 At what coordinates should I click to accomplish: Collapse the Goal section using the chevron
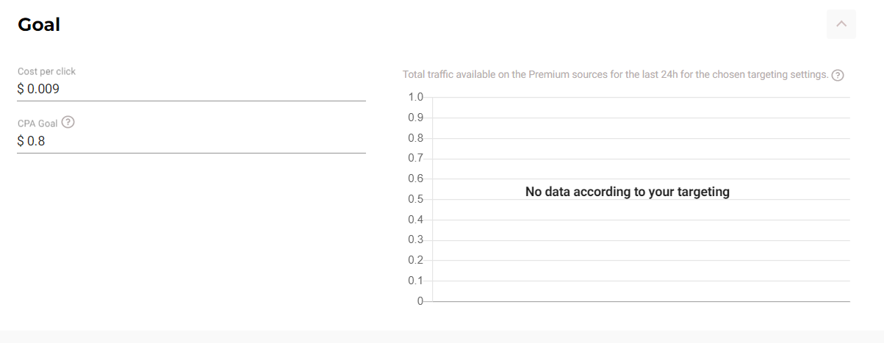pos(841,24)
